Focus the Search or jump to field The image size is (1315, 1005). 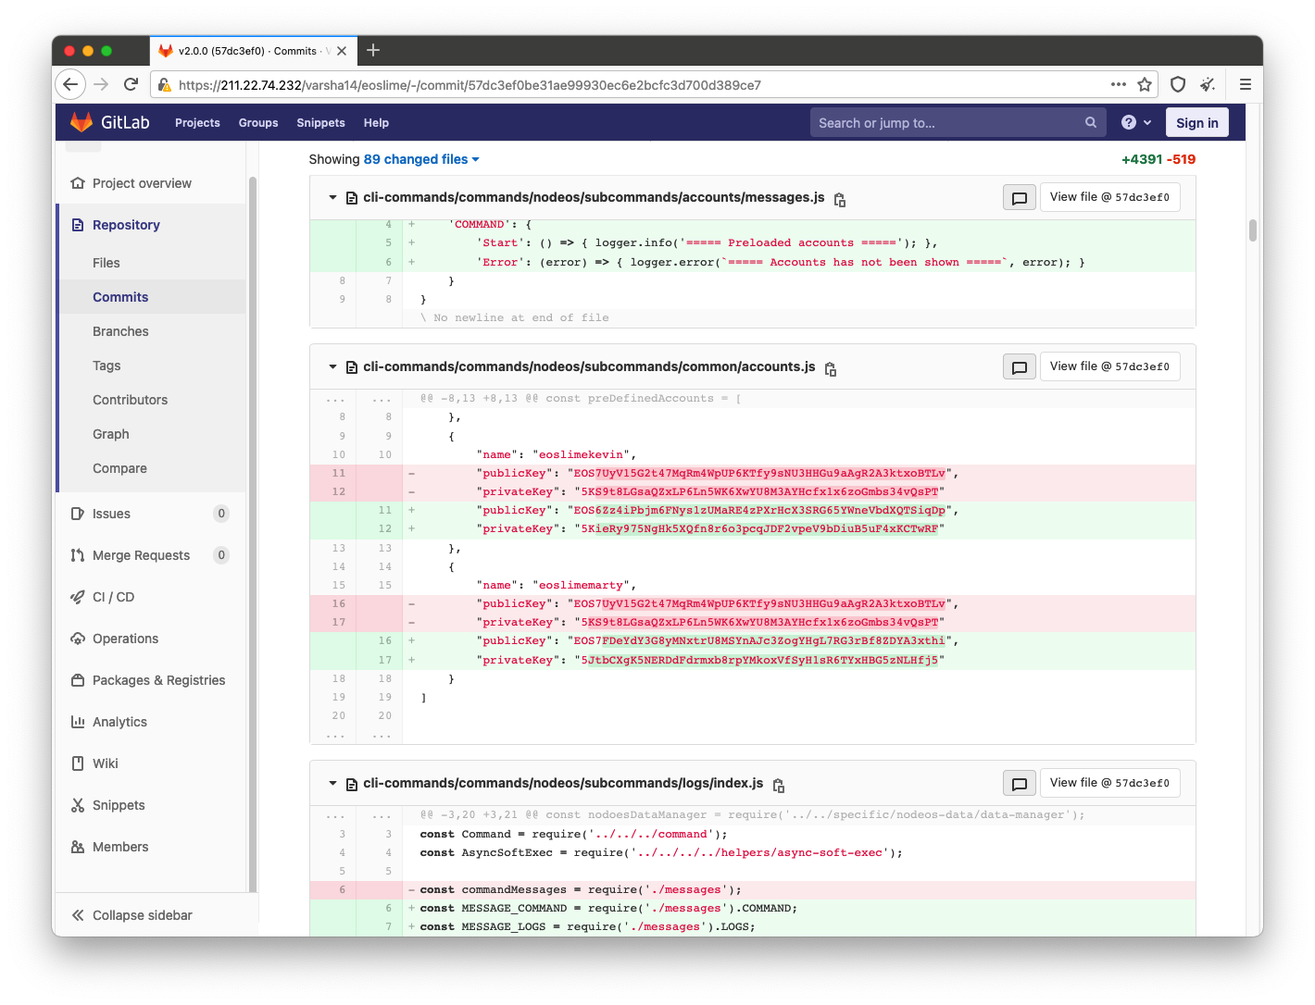click(x=958, y=122)
